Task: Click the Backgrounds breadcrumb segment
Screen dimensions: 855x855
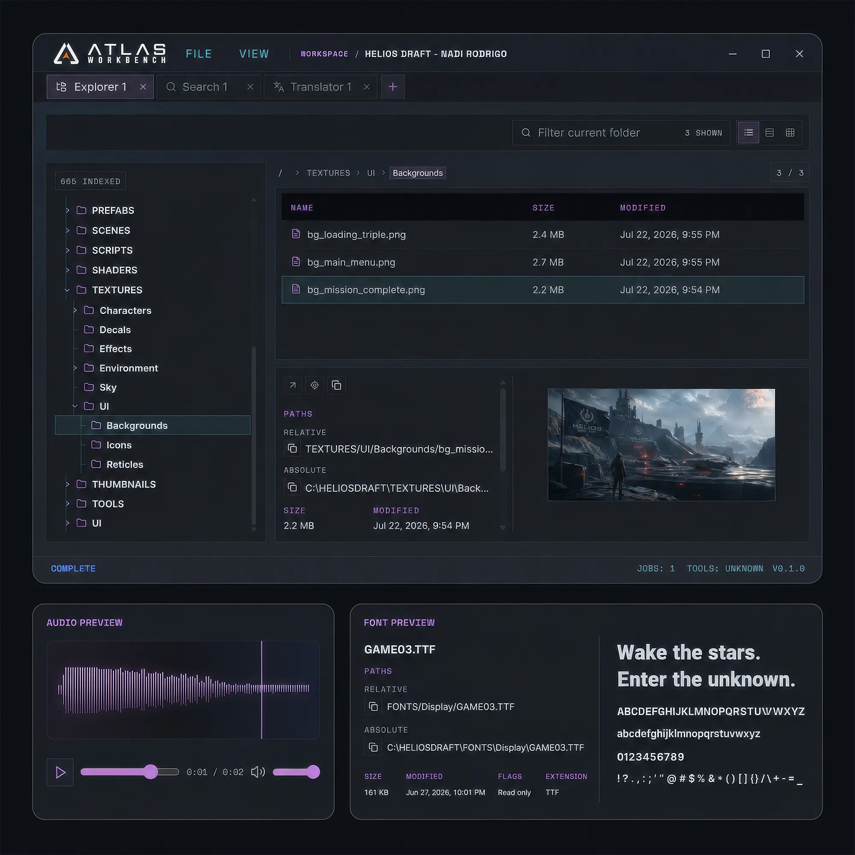Action: pyautogui.click(x=418, y=173)
